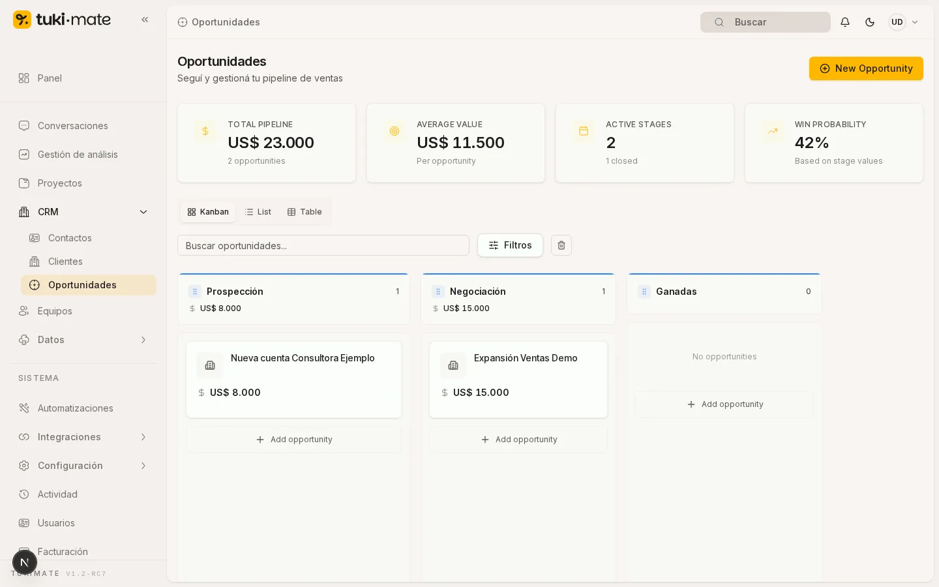The width and height of the screenshot is (939, 587).
Task: Click building icon on Nueva cuenta card
Action: pyautogui.click(x=210, y=365)
